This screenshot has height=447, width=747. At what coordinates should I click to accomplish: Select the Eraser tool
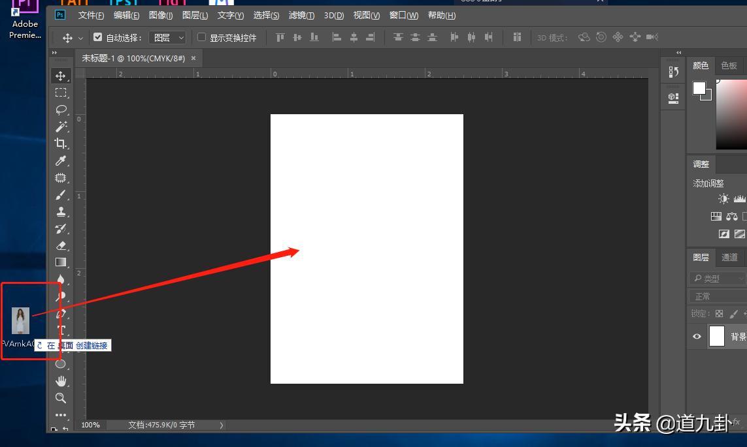point(61,245)
